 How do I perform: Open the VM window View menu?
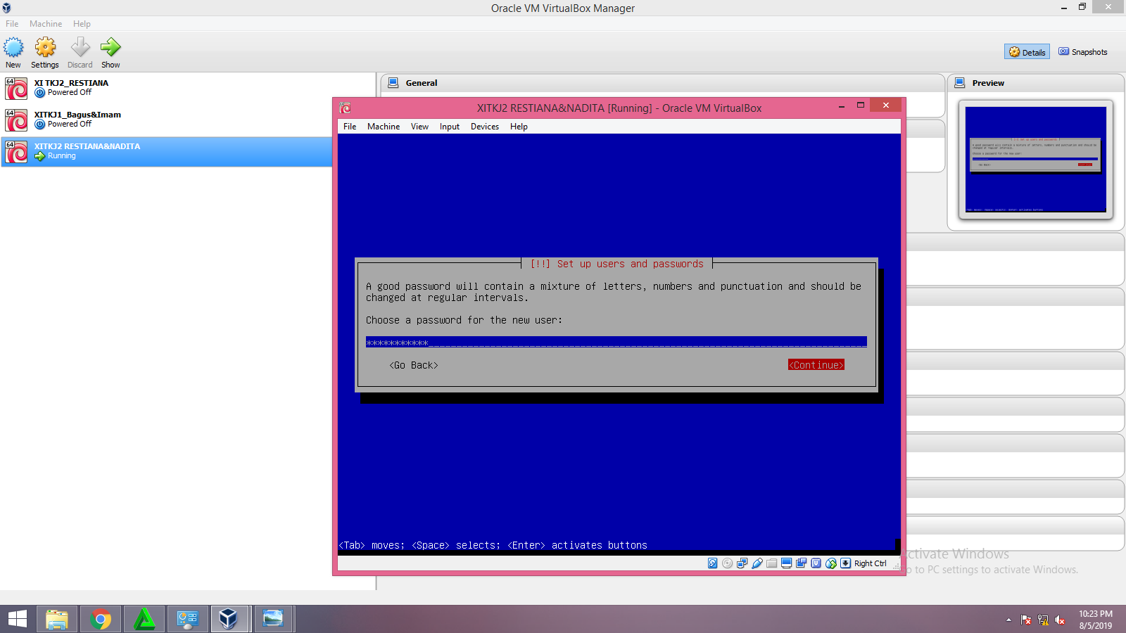(x=419, y=127)
